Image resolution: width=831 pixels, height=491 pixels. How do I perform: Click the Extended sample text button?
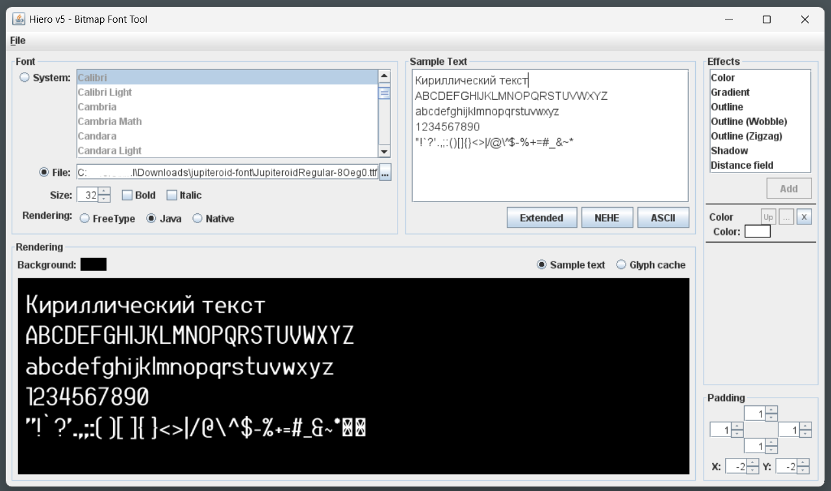[541, 218]
